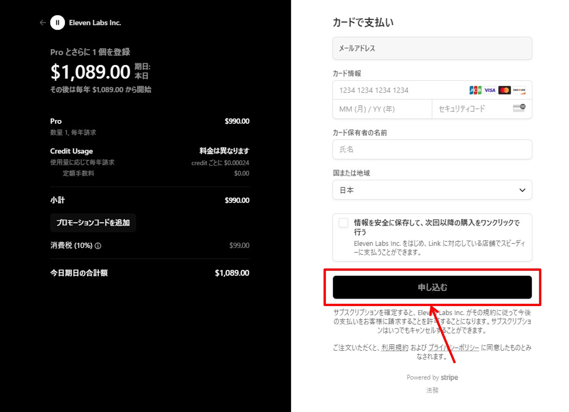
Task: Go back using the left arrow icon
Action: pos(42,23)
